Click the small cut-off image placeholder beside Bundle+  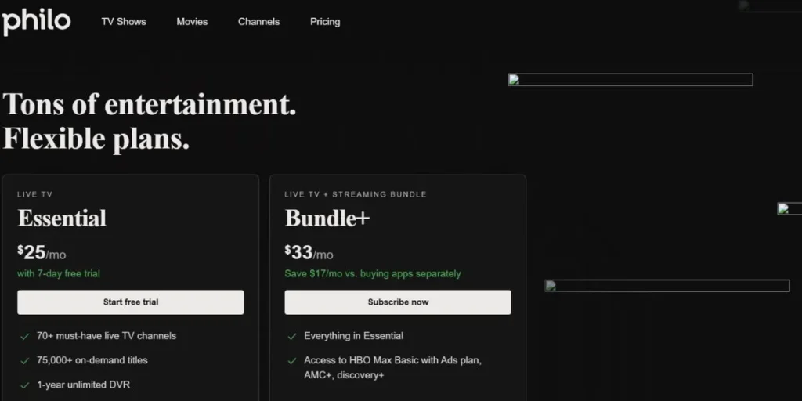789,208
